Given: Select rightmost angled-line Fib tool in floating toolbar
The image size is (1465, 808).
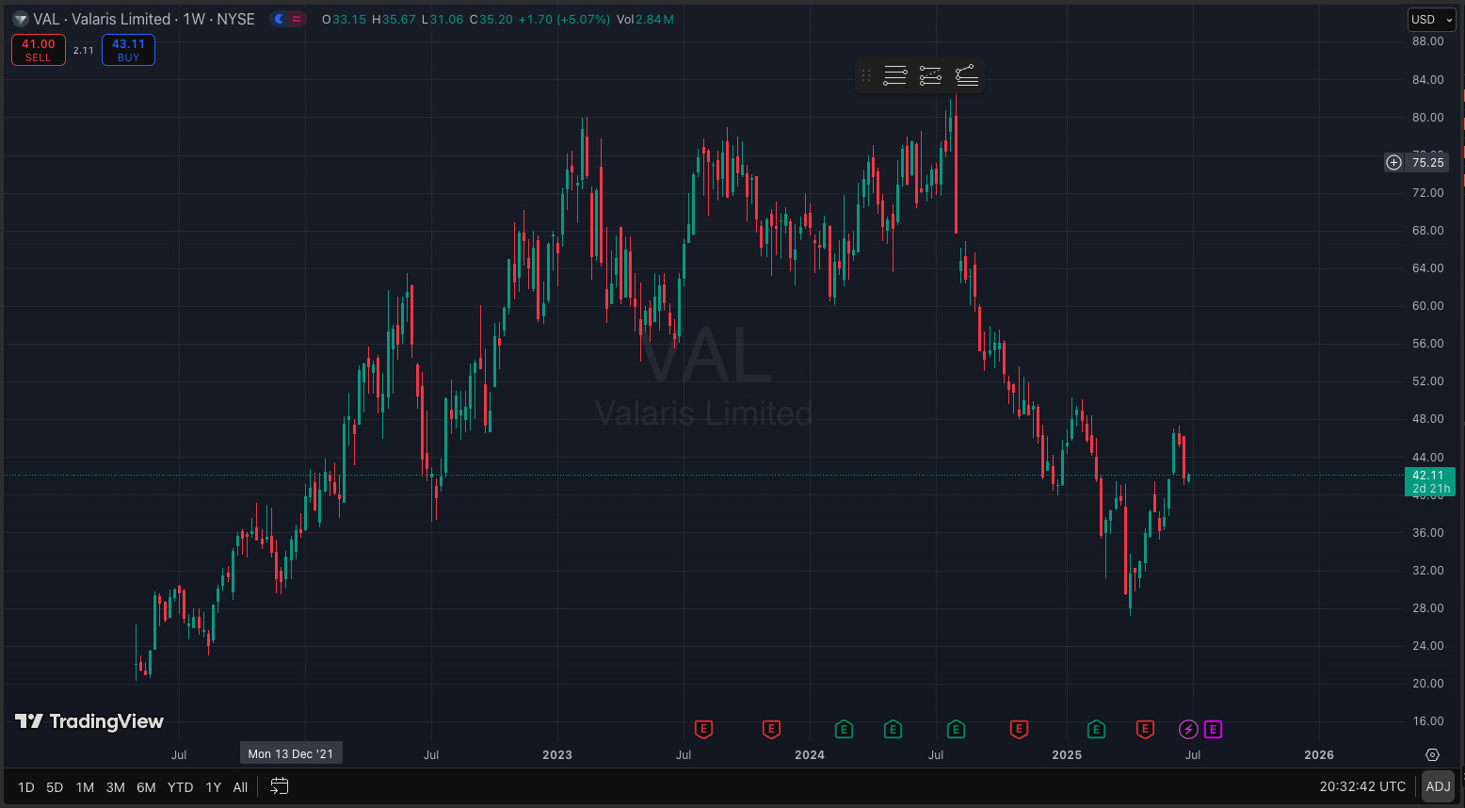Looking at the screenshot, I should pyautogui.click(x=966, y=75).
